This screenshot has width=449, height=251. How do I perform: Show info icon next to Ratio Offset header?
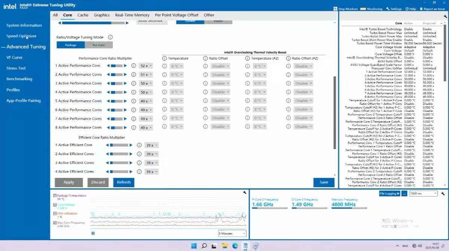point(205,59)
